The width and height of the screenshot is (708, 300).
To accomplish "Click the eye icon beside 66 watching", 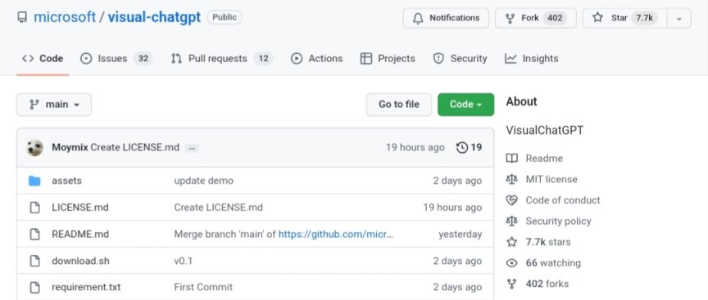I will pos(511,263).
